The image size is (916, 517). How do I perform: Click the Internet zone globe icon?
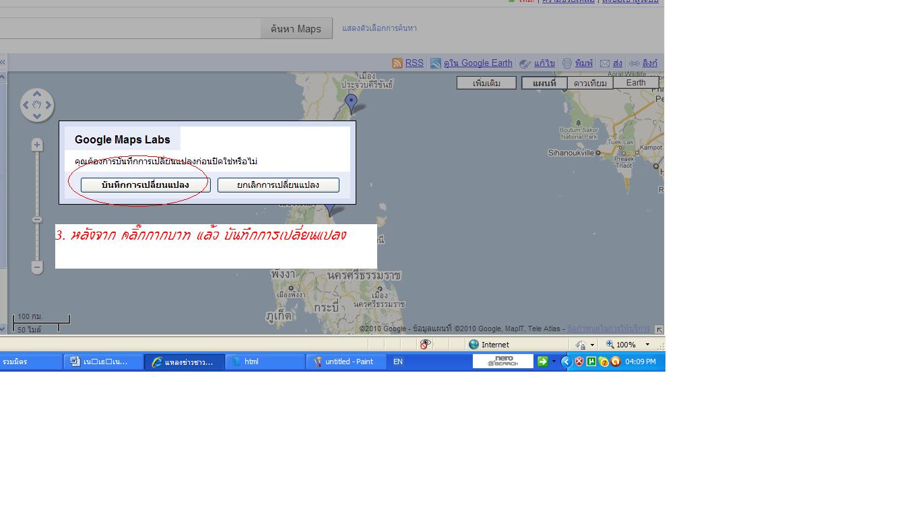pyautogui.click(x=474, y=344)
